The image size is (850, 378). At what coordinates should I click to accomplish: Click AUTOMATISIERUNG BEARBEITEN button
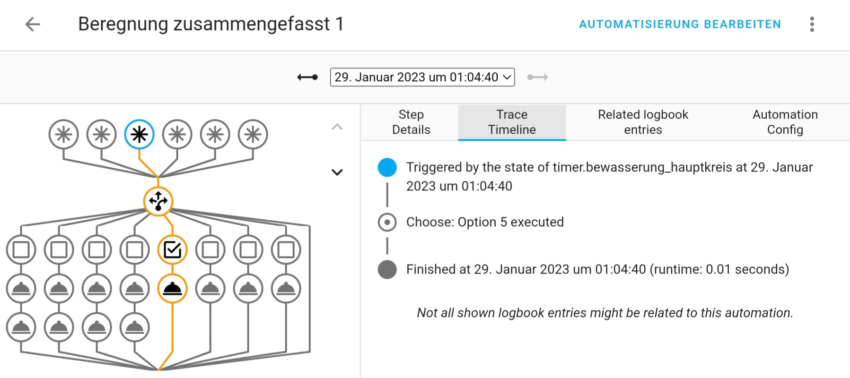click(680, 24)
